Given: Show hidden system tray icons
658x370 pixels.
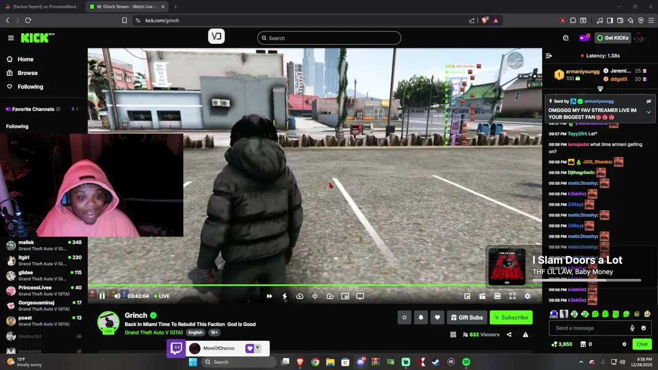Looking at the screenshot, I should (x=581, y=362).
